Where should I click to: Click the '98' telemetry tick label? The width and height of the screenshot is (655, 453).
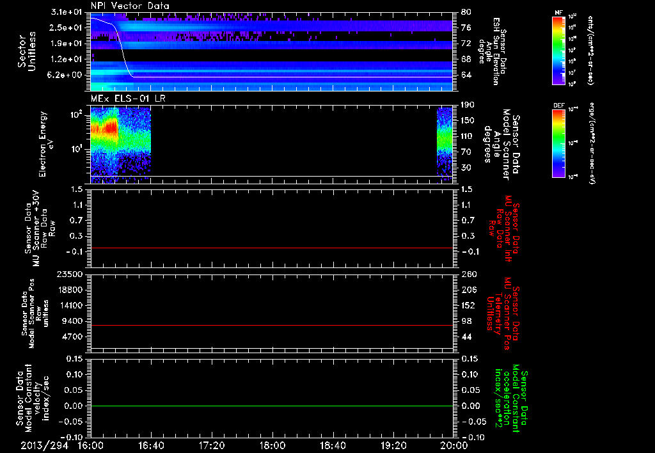coord(466,321)
